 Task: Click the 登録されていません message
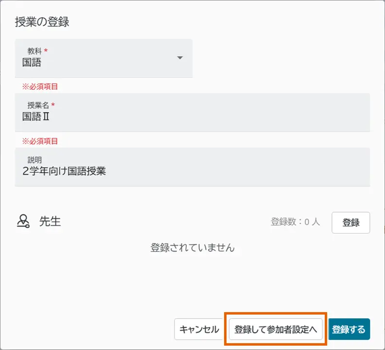[192, 248]
